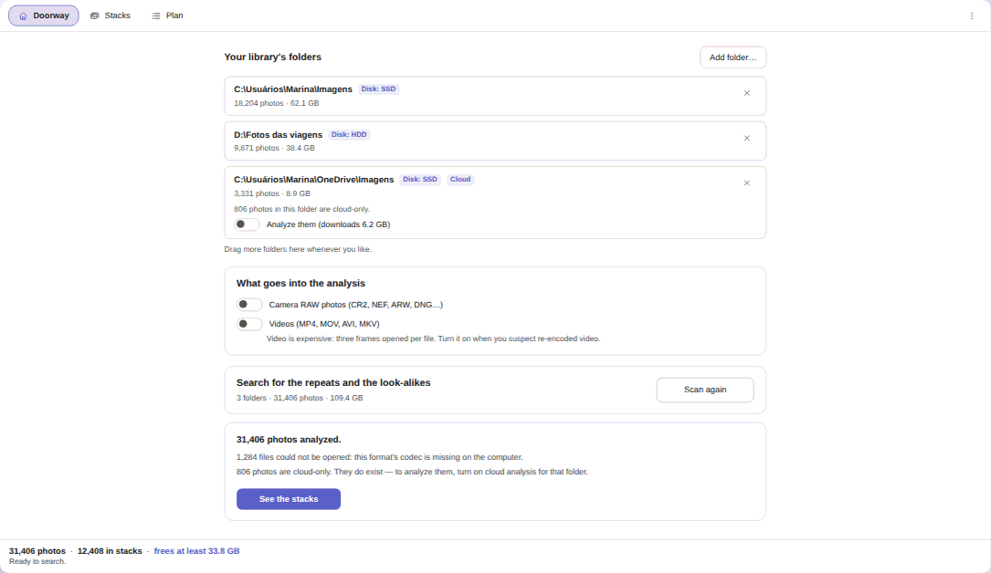Click the Scan again button

pyautogui.click(x=705, y=390)
